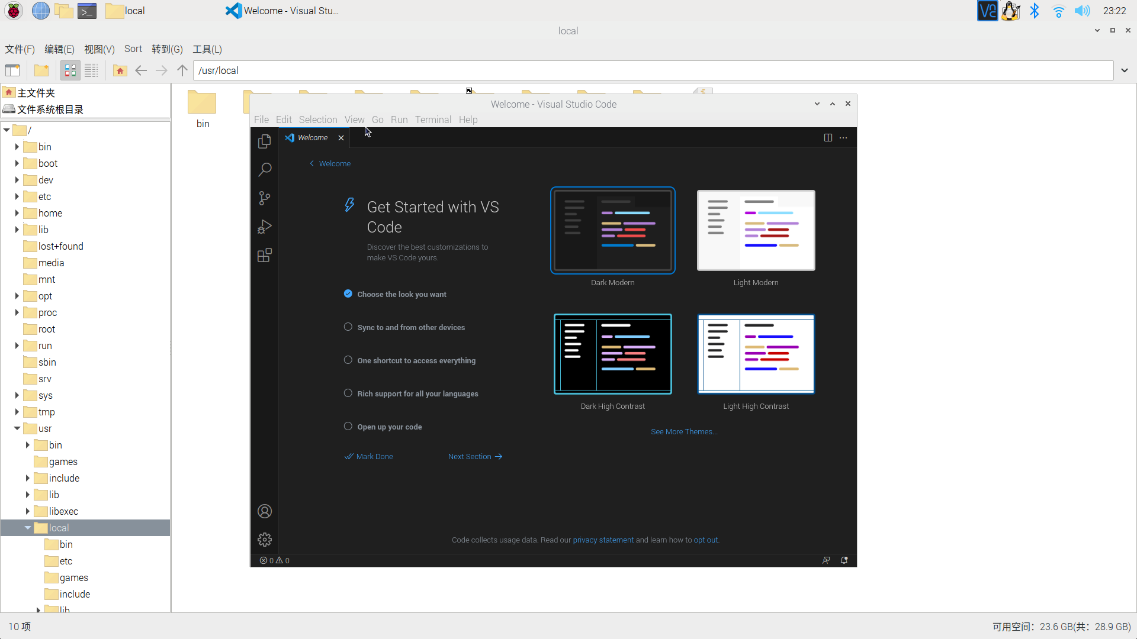The image size is (1137, 639).
Task: Open the 工具(L) menu in file manager
Action: coord(207,49)
